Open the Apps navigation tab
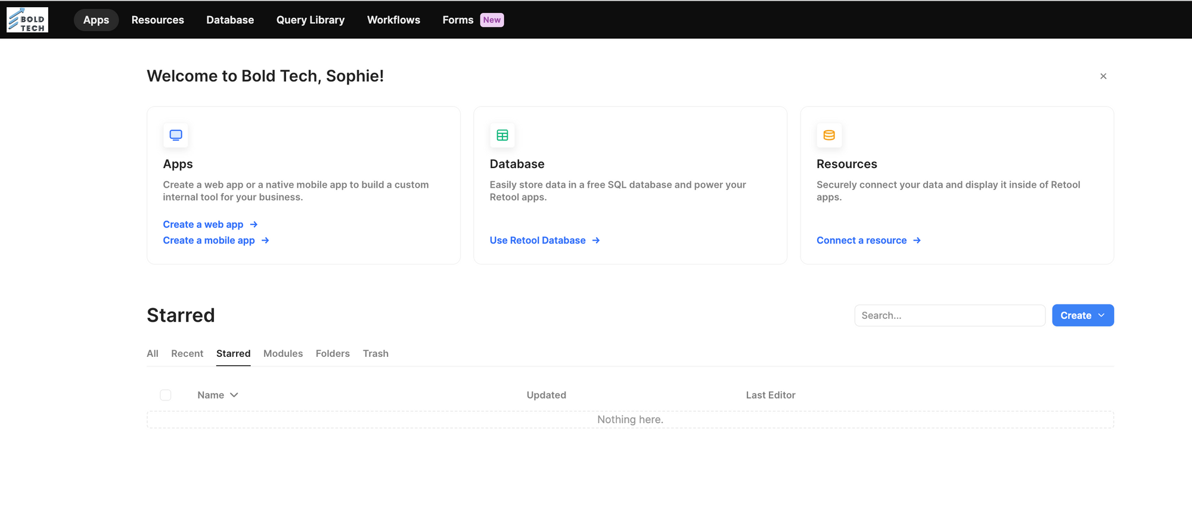The image size is (1192, 513). point(96,20)
